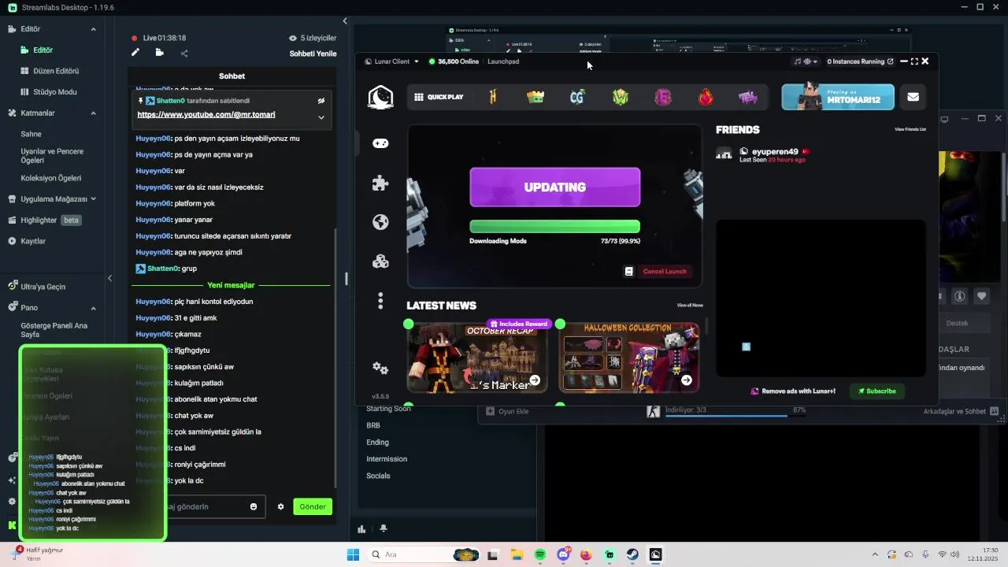The width and height of the screenshot is (1008, 567).
Task: Collapse the Streamlabs sidebar arrow
Action: [x=109, y=278]
